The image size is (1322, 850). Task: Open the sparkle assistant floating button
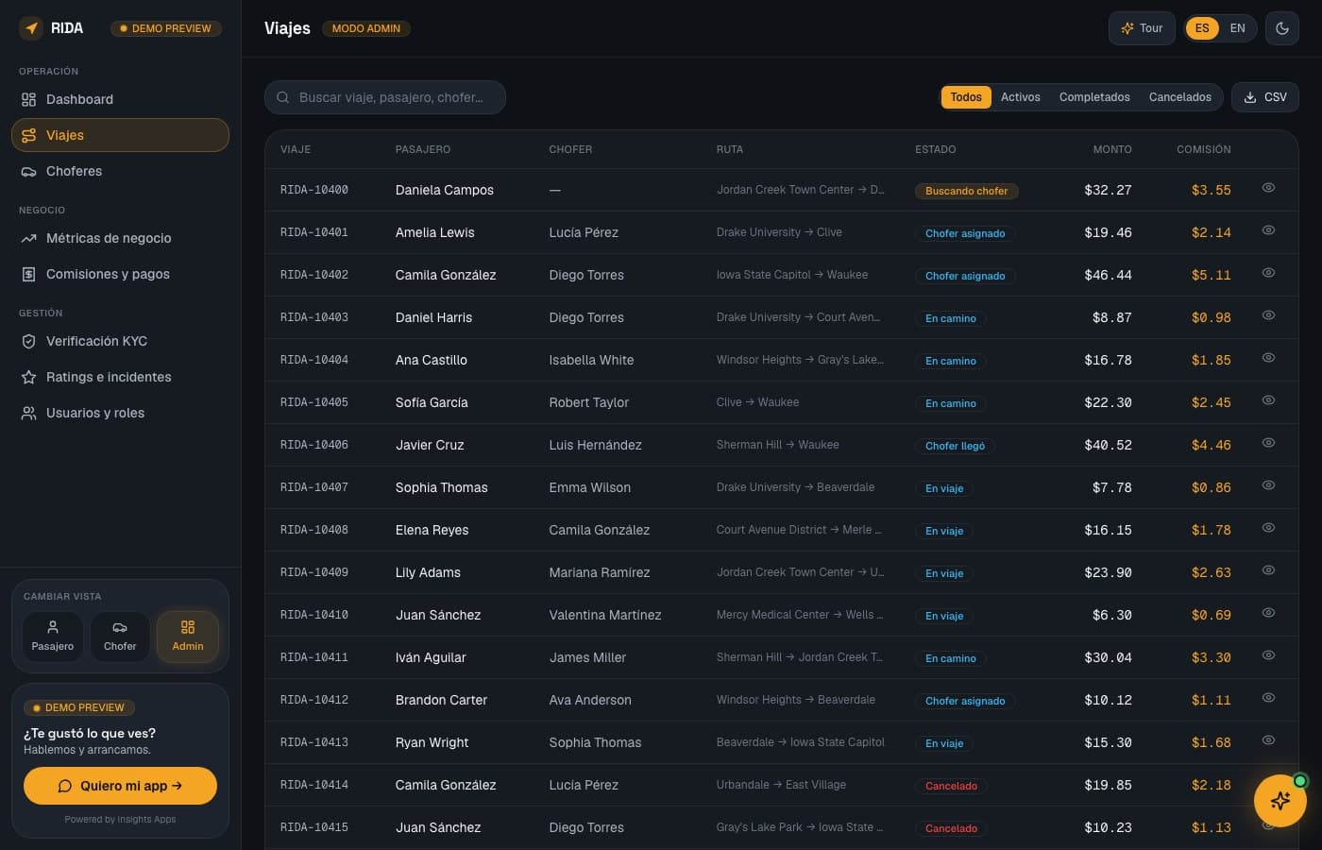click(x=1280, y=801)
